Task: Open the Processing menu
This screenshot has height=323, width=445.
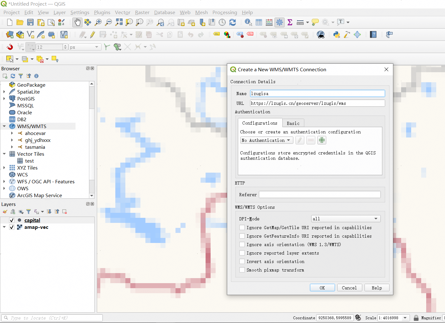Action: point(224,13)
